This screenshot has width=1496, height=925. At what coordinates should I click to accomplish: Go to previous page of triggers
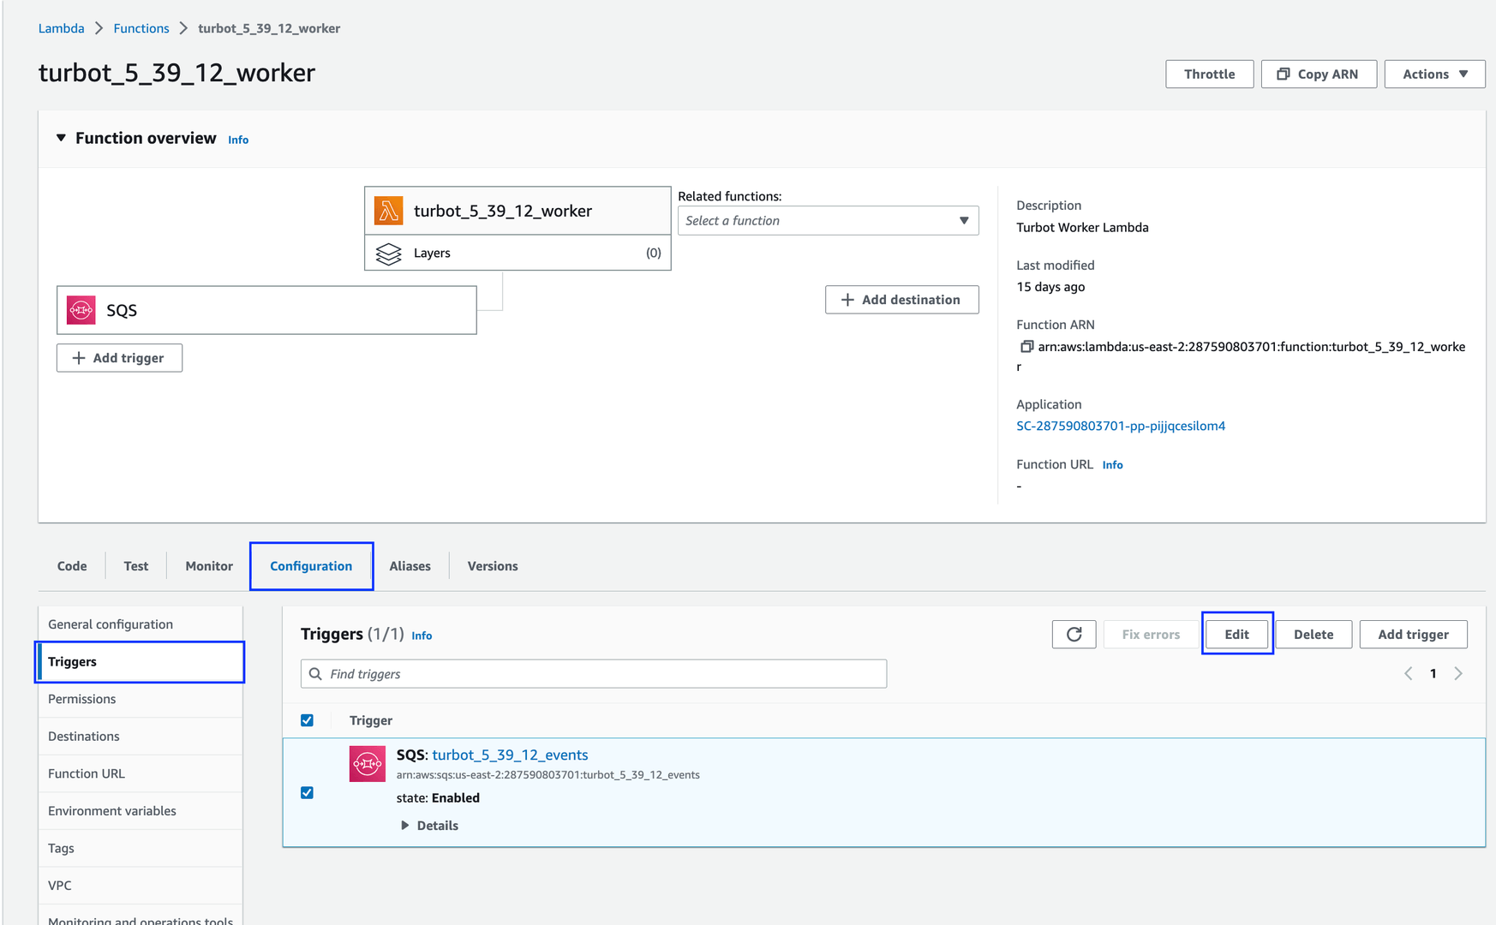pyautogui.click(x=1408, y=674)
